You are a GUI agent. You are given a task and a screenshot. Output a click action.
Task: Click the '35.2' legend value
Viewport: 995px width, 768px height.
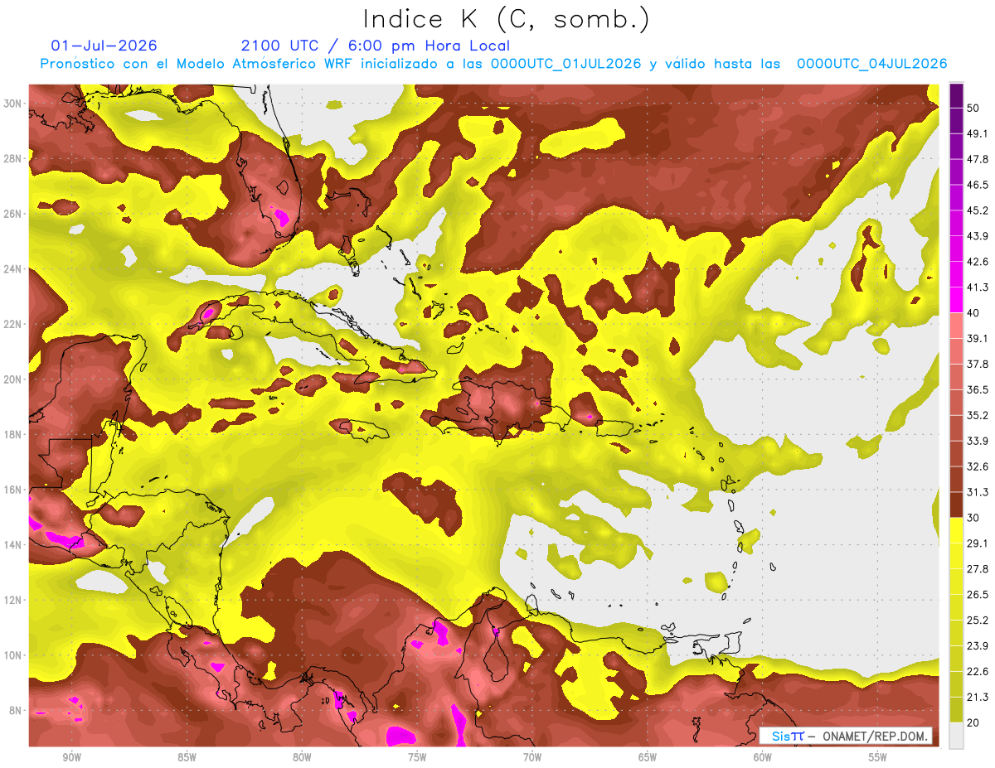(977, 415)
